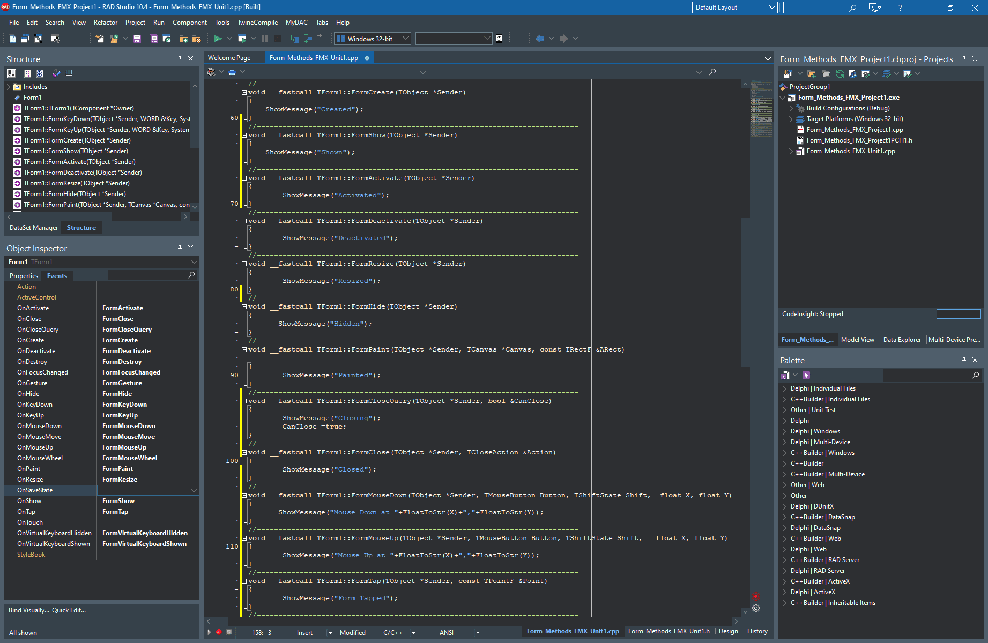The width and height of the screenshot is (988, 643).
Task: Click the Save icon in main toolbar
Action: (x=137, y=39)
